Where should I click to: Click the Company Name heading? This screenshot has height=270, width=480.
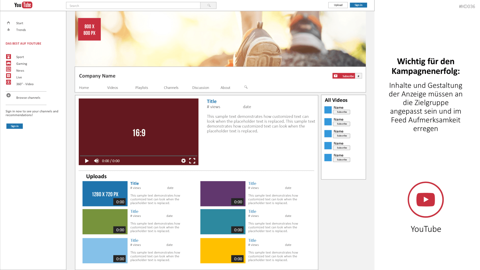point(97,76)
